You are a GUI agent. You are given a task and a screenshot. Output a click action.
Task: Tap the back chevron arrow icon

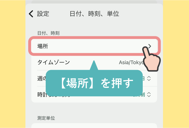31,14
